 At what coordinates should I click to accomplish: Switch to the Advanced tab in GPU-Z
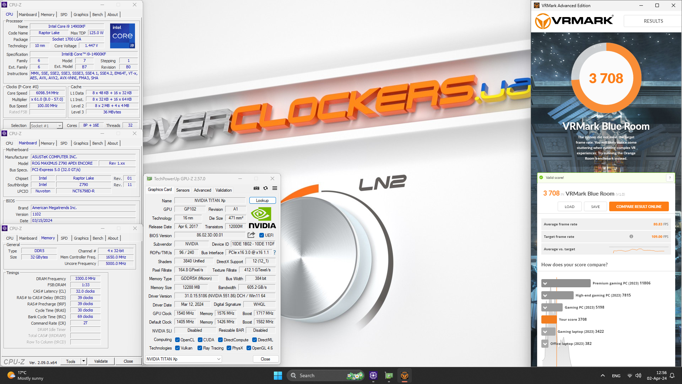[x=202, y=190]
